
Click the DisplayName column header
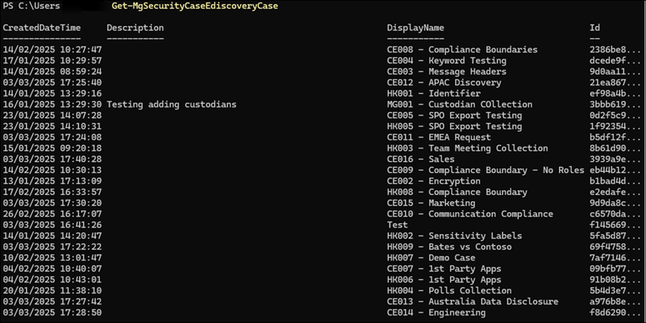pos(415,28)
